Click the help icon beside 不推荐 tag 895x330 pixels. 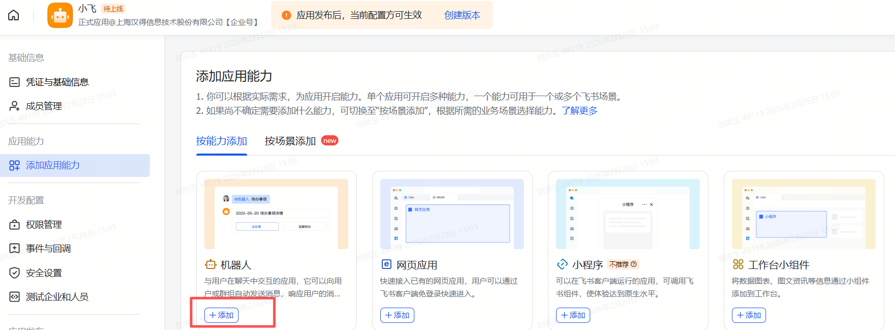coord(634,264)
